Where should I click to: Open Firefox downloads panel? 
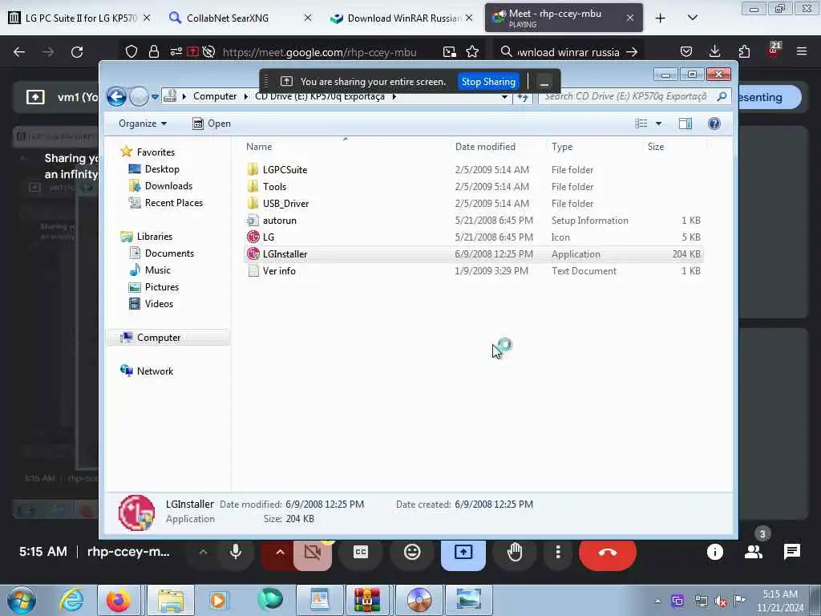[x=714, y=52]
